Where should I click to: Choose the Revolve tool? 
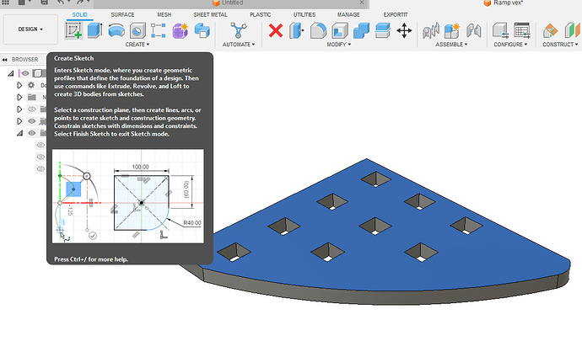coord(116,31)
